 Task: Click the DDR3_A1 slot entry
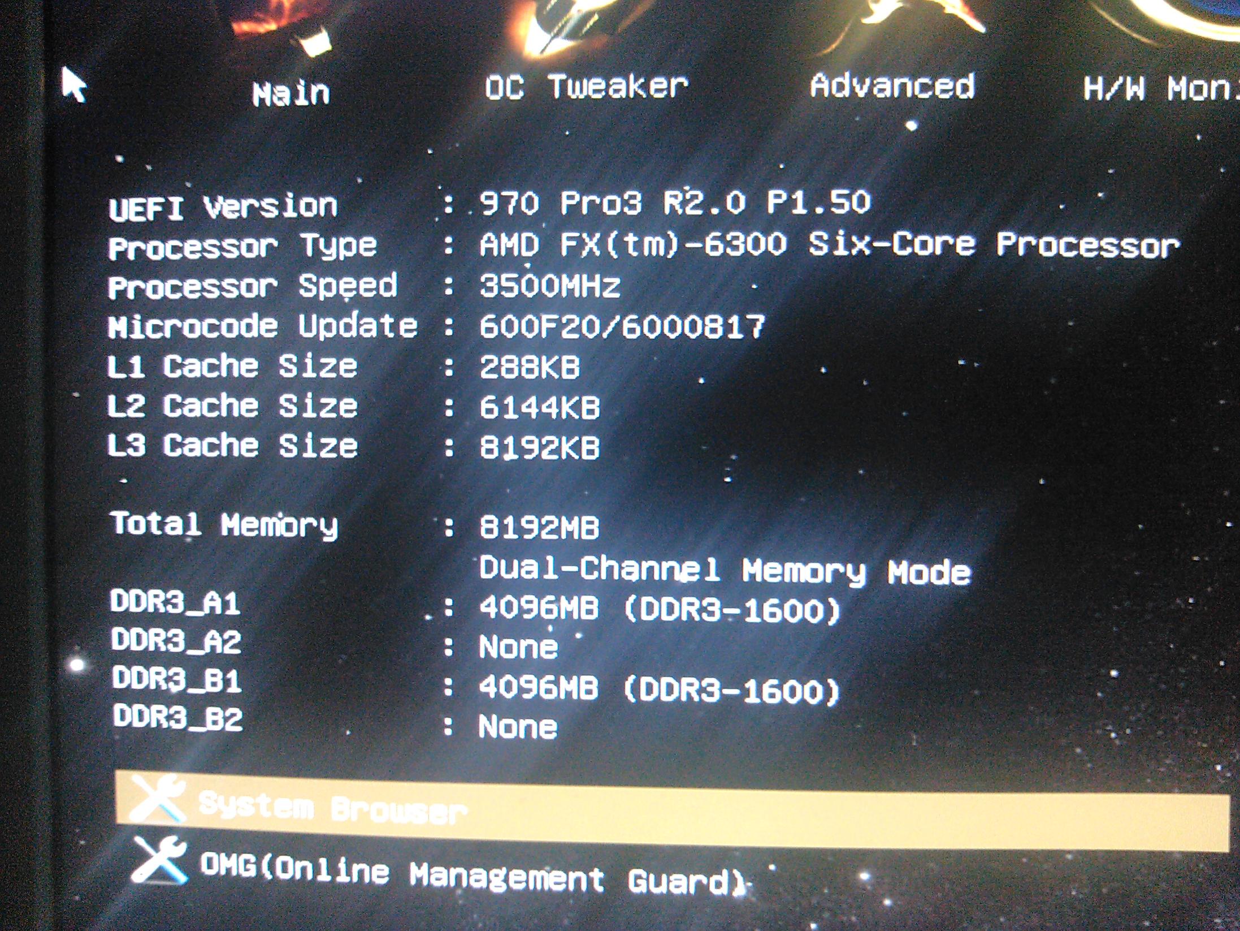[x=176, y=602]
